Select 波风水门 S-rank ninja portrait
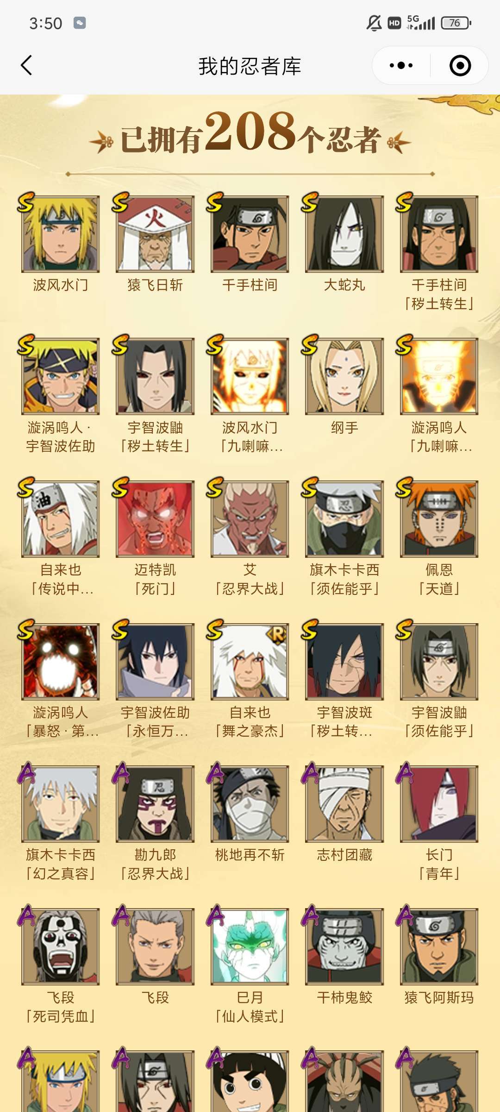The height and width of the screenshot is (1112, 500). click(x=60, y=234)
